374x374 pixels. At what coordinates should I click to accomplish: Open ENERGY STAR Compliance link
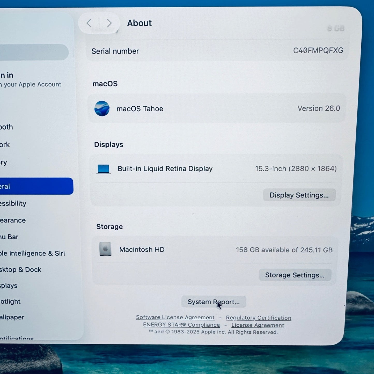(181, 325)
